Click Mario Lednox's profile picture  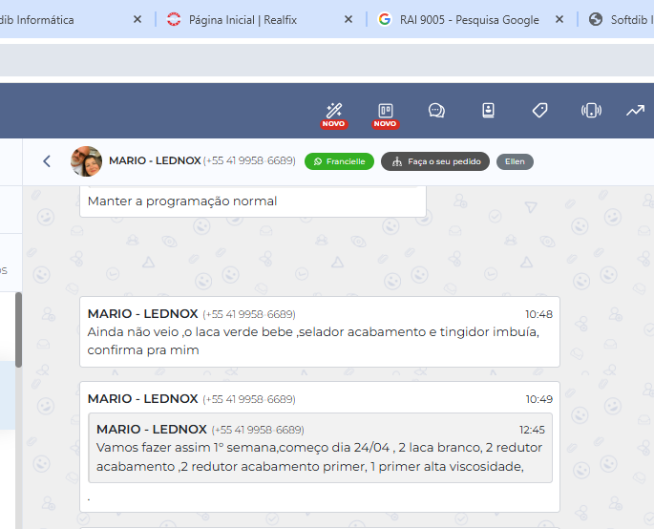87,161
